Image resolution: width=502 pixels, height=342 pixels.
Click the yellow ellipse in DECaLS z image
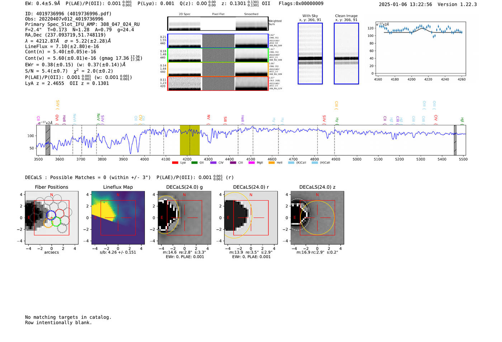click(317, 218)
